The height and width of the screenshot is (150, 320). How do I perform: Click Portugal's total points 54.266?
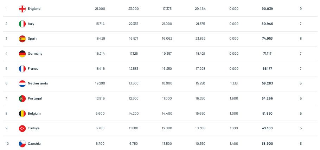pyautogui.click(x=267, y=98)
